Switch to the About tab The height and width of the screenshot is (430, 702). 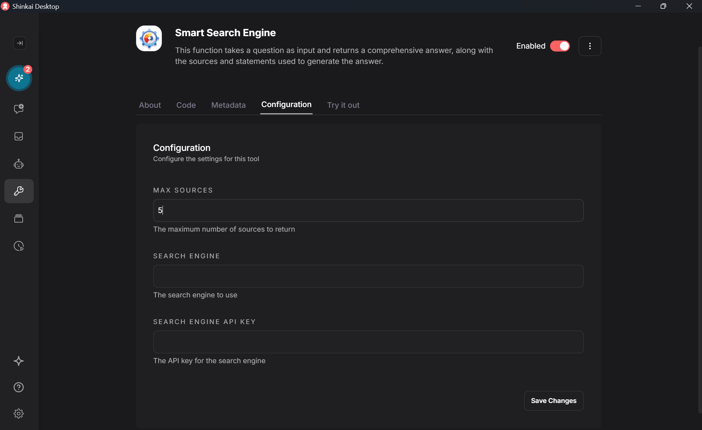coord(150,105)
